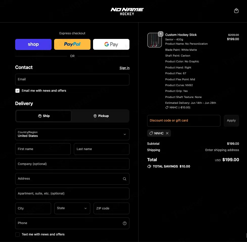Click the No Name Hockey logo
This screenshot has width=247, height=242.
127,12
